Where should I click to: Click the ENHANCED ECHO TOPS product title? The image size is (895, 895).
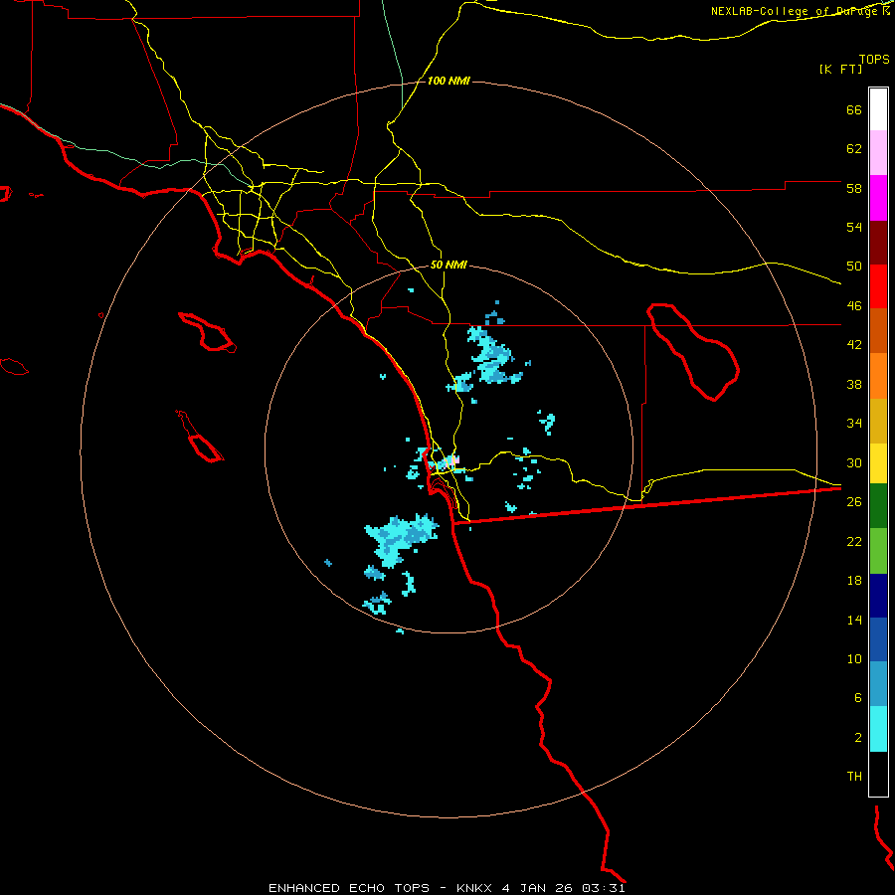[x=349, y=888]
